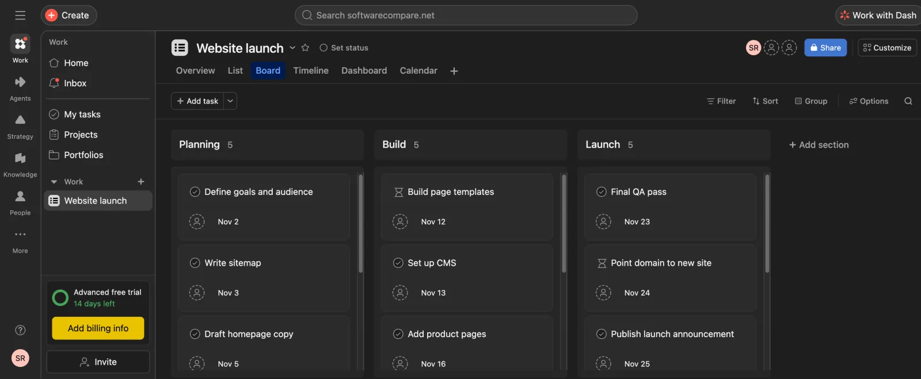Image resolution: width=921 pixels, height=379 pixels.
Task: Click the Website launch project list icon
Action: 180,48
